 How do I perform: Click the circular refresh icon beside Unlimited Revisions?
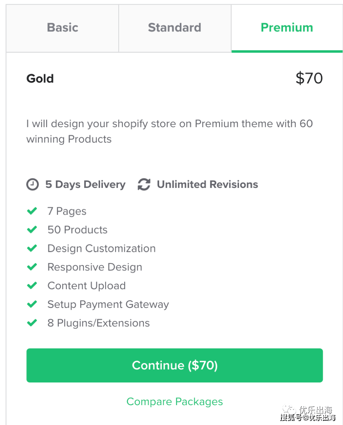(x=144, y=184)
